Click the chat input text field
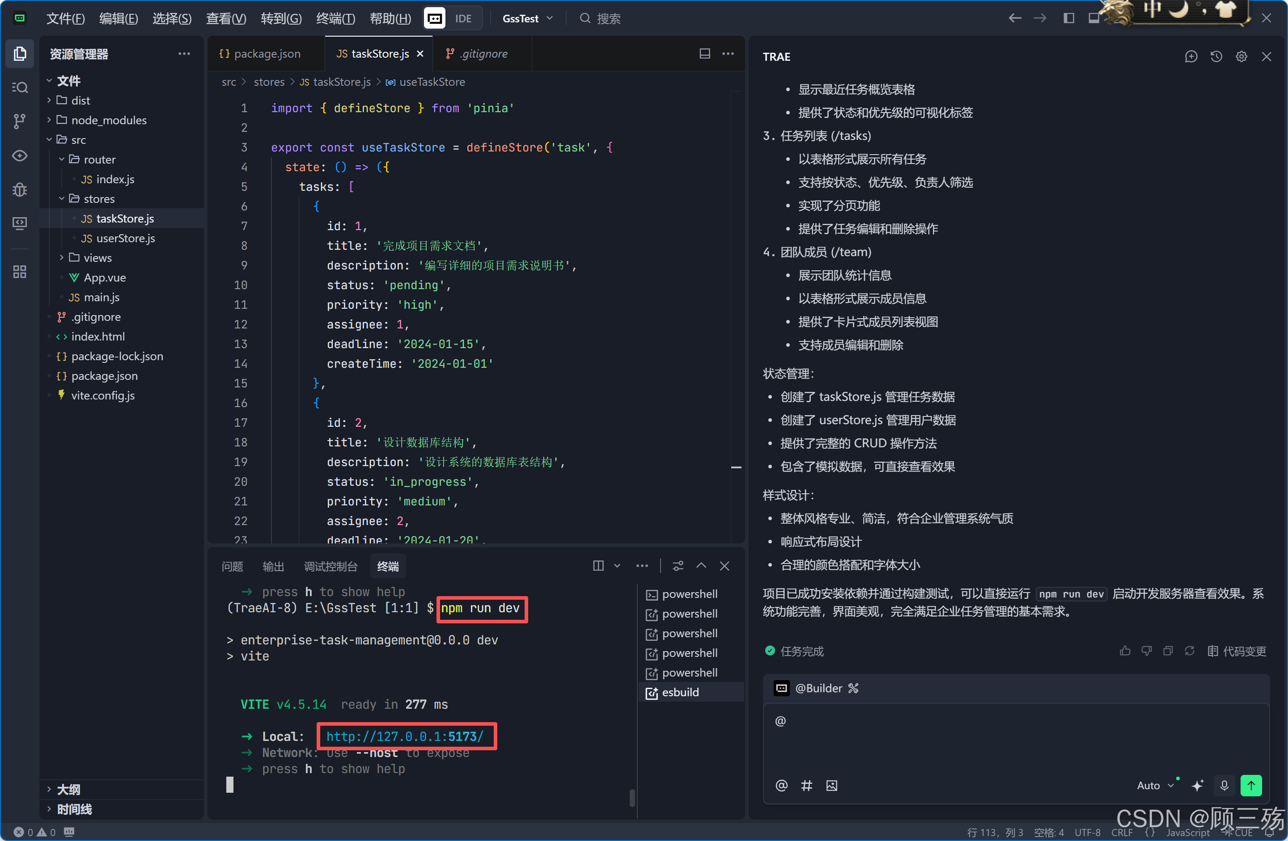1288x841 pixels. 1015,738
